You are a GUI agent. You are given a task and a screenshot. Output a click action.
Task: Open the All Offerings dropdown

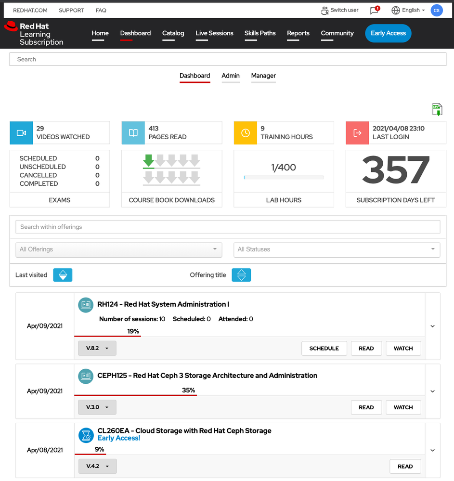[x=118, y=249]
